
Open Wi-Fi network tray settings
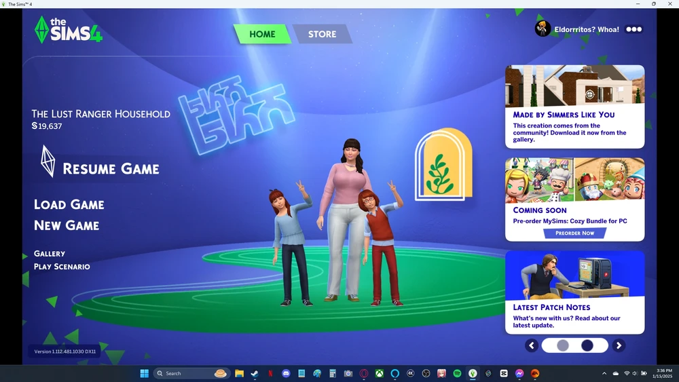627,373
